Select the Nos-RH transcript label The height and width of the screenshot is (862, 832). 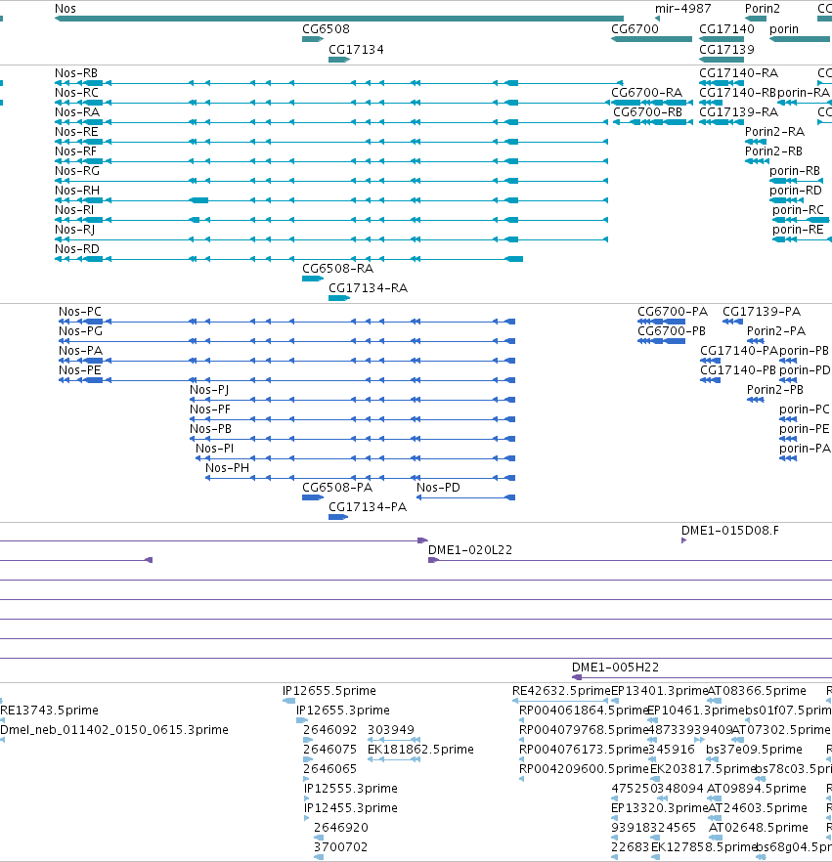(77, 191)
